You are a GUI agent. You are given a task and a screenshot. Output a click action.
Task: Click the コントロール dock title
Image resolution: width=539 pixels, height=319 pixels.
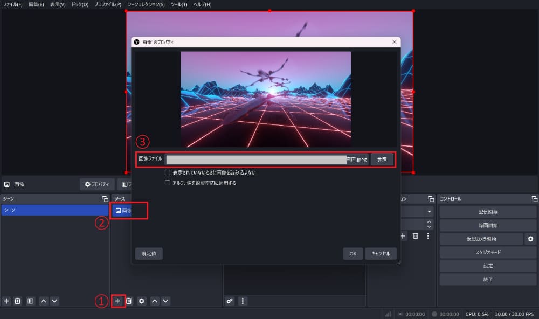[451, 199]
